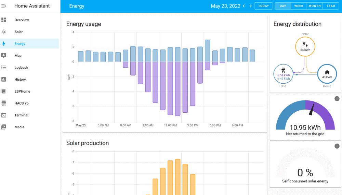Open info for self-consumed solar gauge
Viewport: 342px width, 195px height.
337,146
